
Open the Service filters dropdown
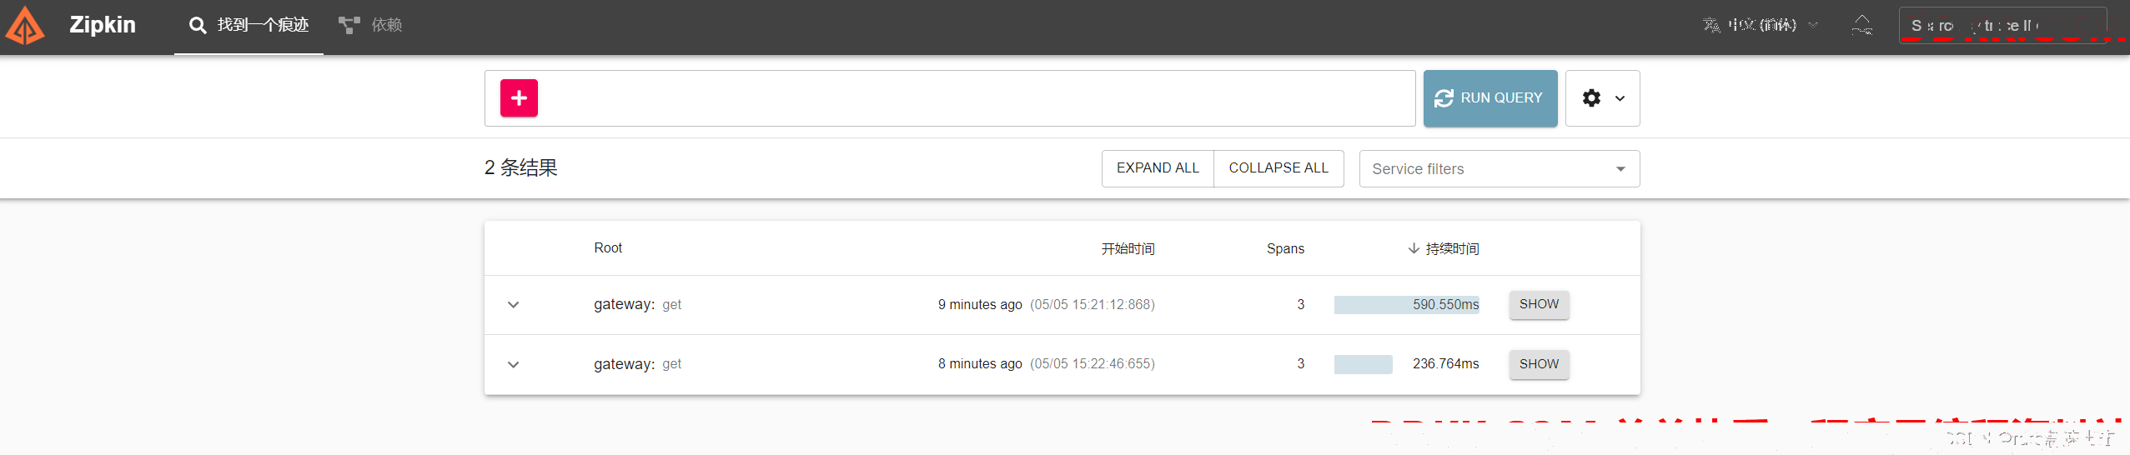(x=1499, y=169)
